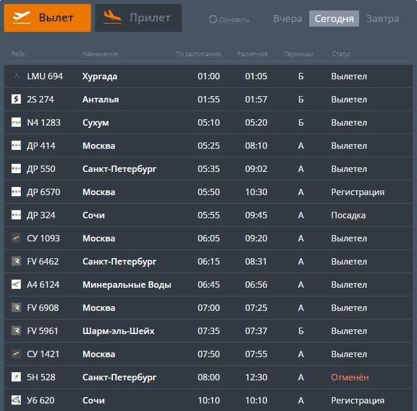Click the Статус column header
The width and height of the screenshot is (417, 411).
click(x=341, y=54)
